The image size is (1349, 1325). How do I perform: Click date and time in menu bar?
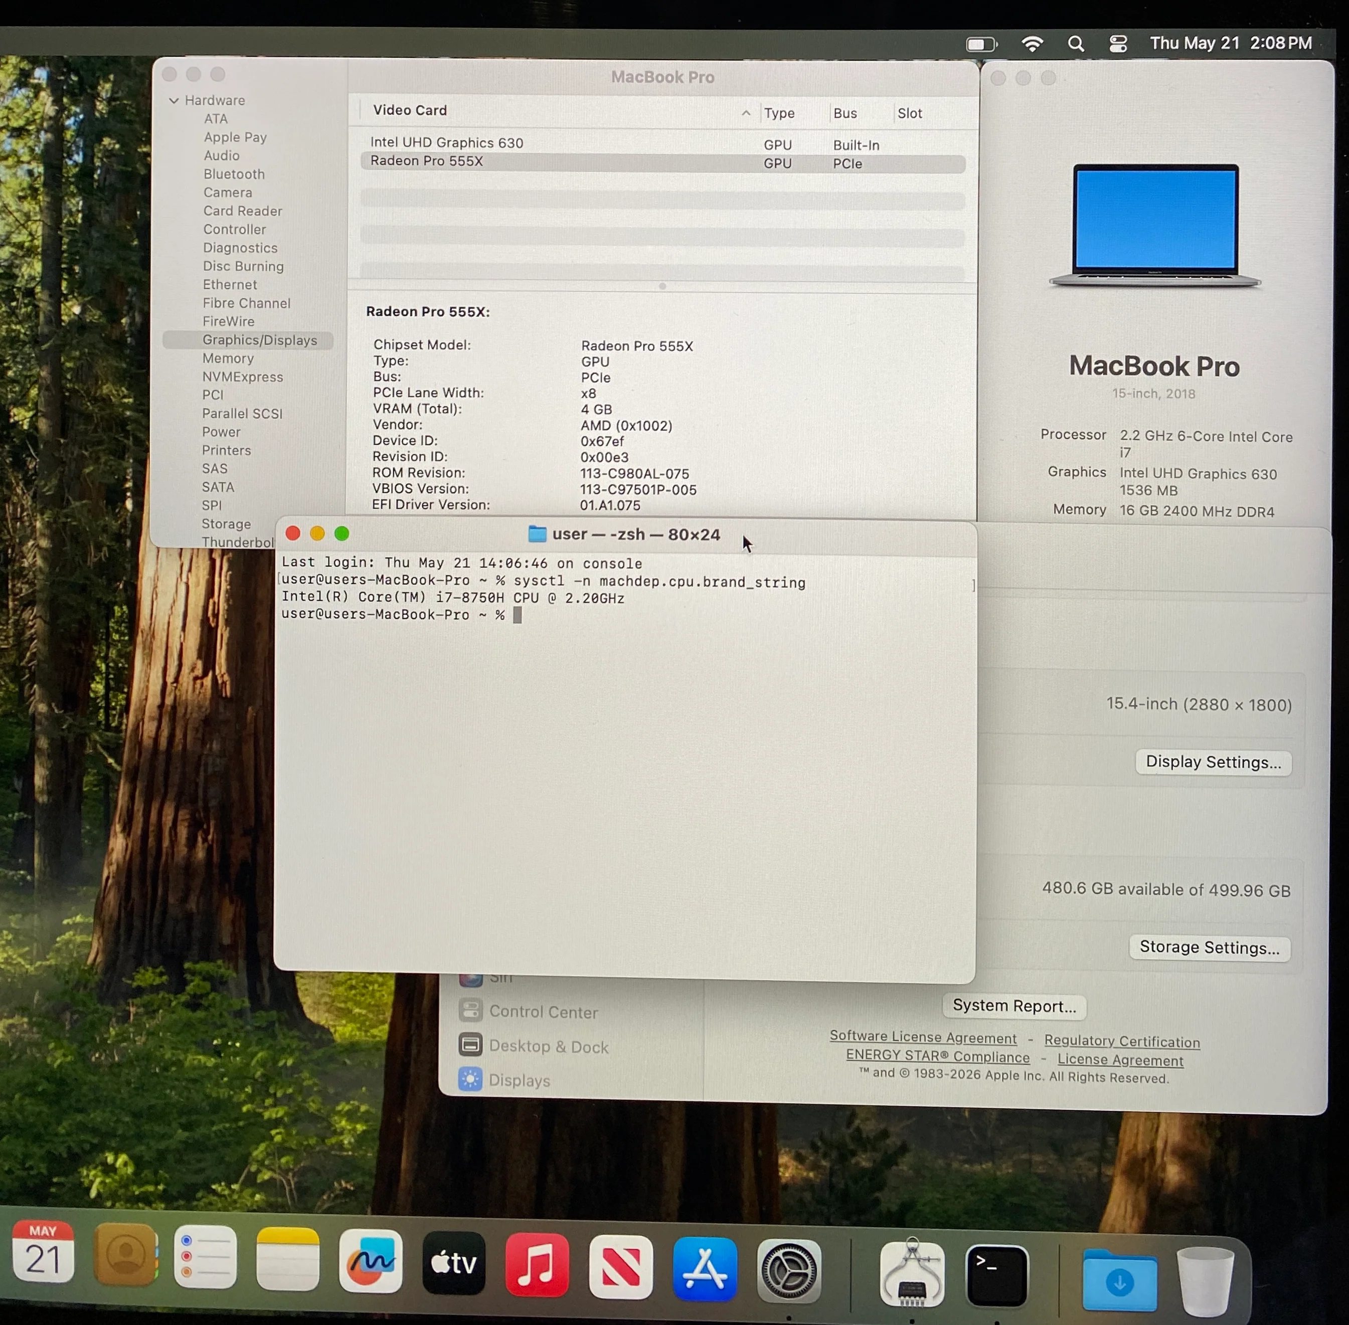point(1231,43)
